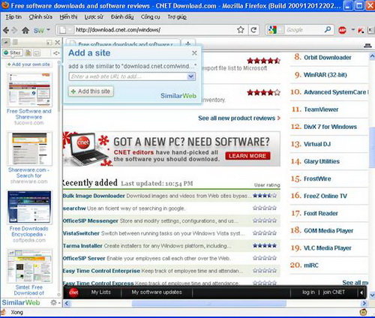Open WinRAR (32-bit) in the top list
Screen dimensions: 375x318
(x=325, y=75)
